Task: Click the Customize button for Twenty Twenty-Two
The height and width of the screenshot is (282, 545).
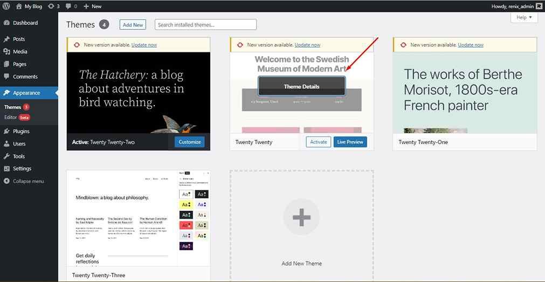Action: [x=189, y=142]
